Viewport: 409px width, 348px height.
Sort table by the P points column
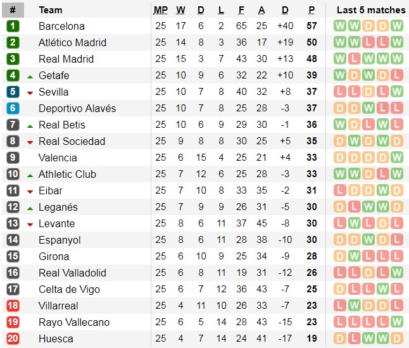(311, 10)
